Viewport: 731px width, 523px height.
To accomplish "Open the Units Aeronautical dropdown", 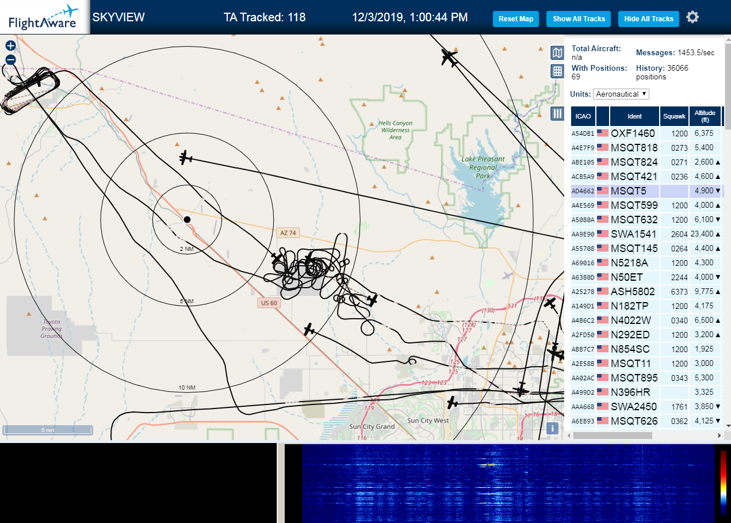I will (621, 94).
